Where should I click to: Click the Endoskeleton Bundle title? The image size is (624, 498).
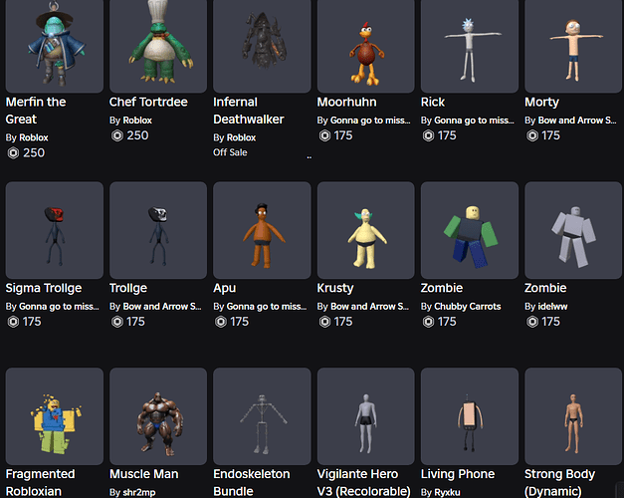tap(252, 482)
